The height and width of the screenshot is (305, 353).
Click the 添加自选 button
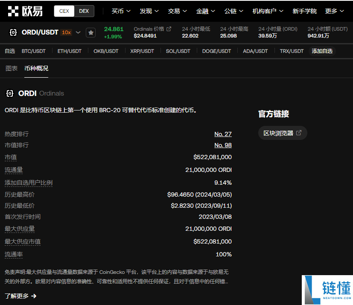pos(322,51)
